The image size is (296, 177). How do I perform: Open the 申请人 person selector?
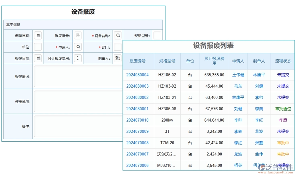tap(78, 47)
